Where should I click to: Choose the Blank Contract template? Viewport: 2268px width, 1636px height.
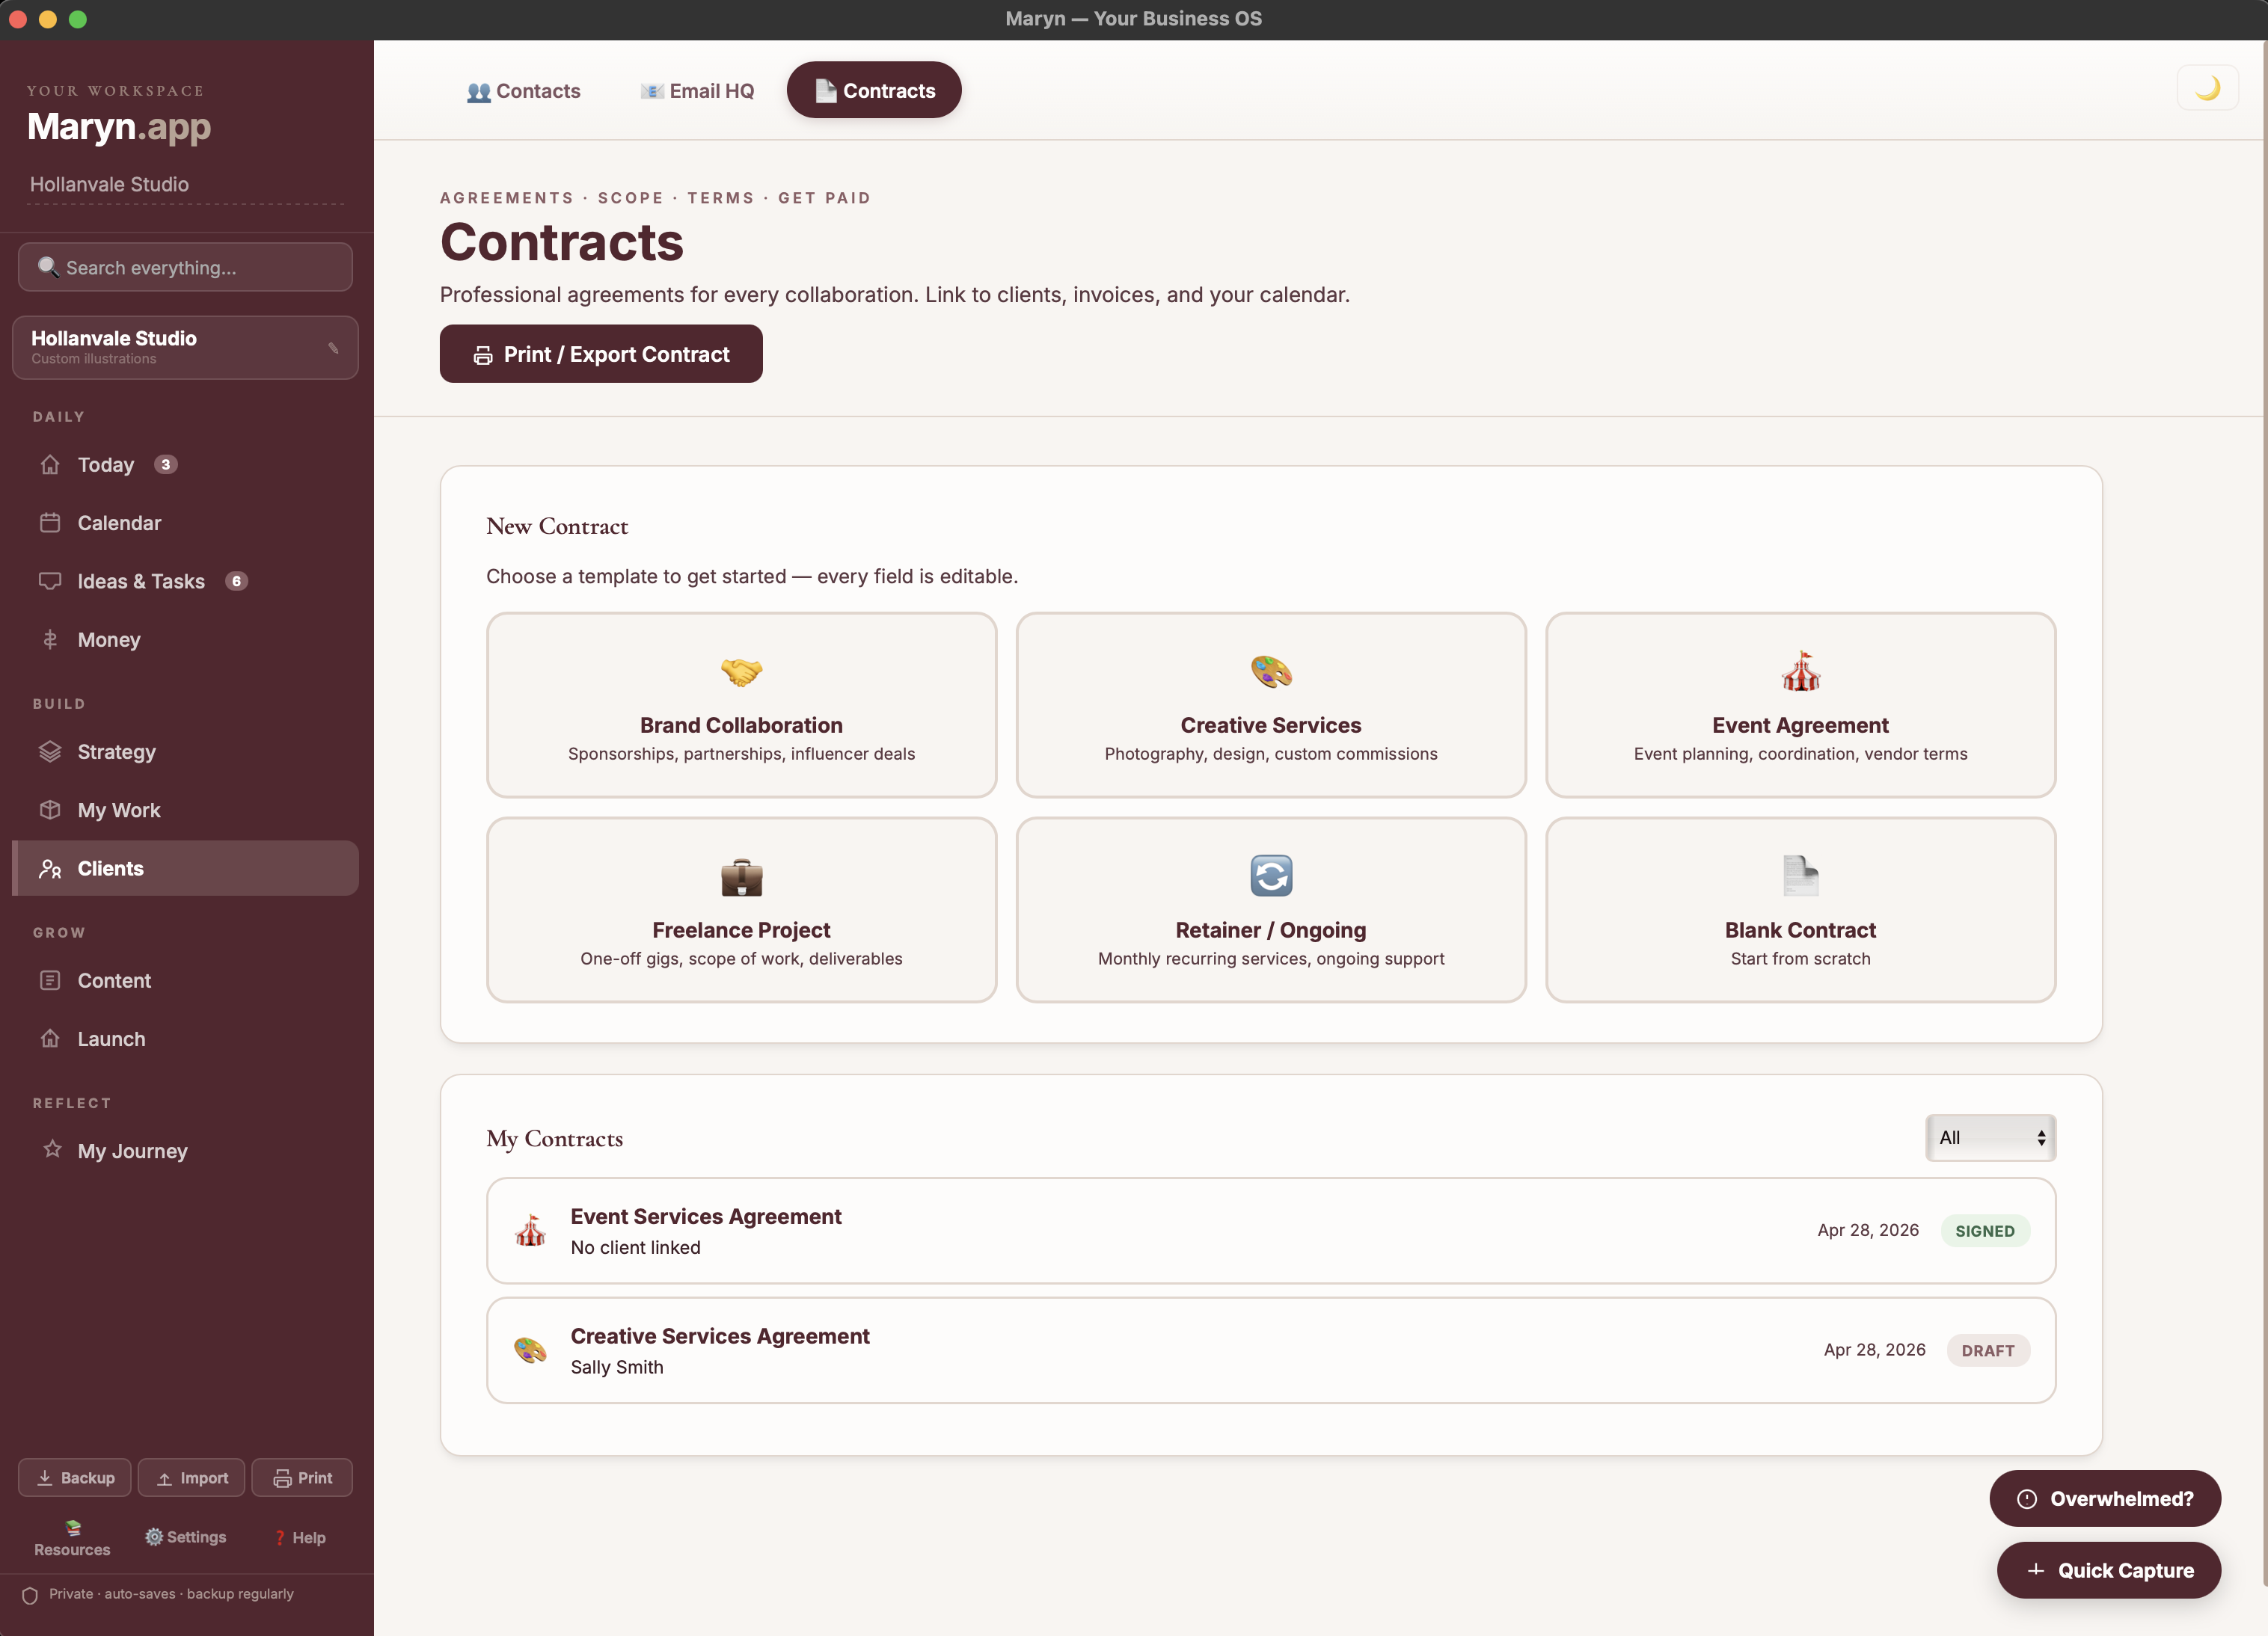point(1799,909)
